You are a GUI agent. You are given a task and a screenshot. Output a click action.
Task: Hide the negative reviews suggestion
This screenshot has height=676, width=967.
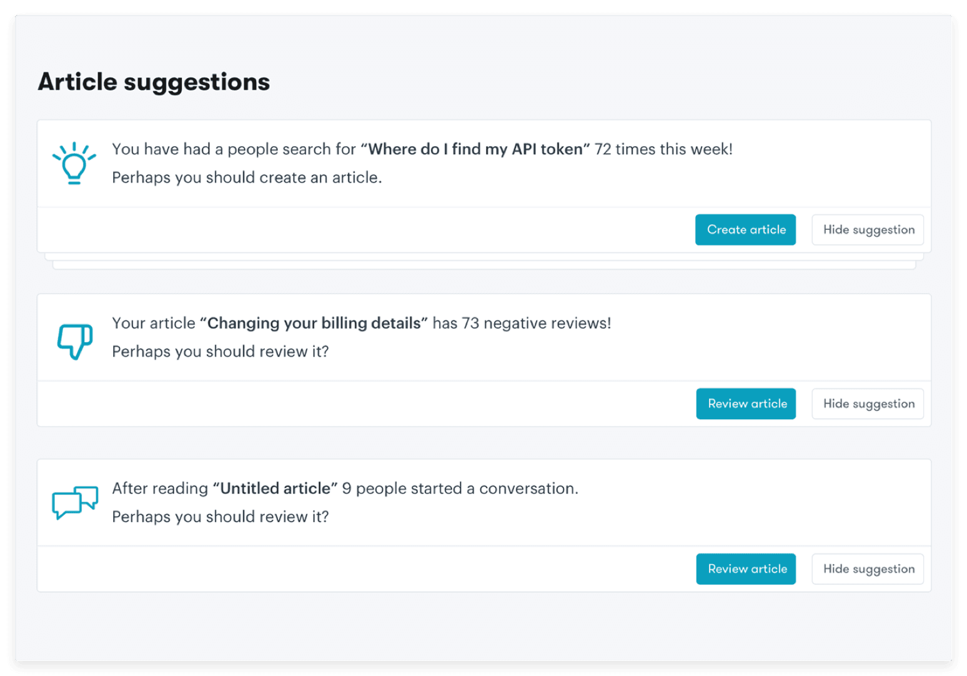[867, 404]
